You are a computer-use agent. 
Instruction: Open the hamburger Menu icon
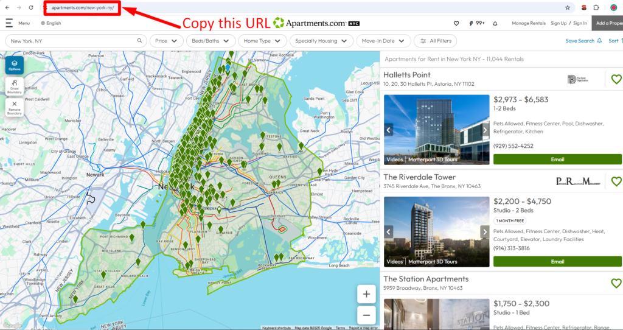[9, 23]
